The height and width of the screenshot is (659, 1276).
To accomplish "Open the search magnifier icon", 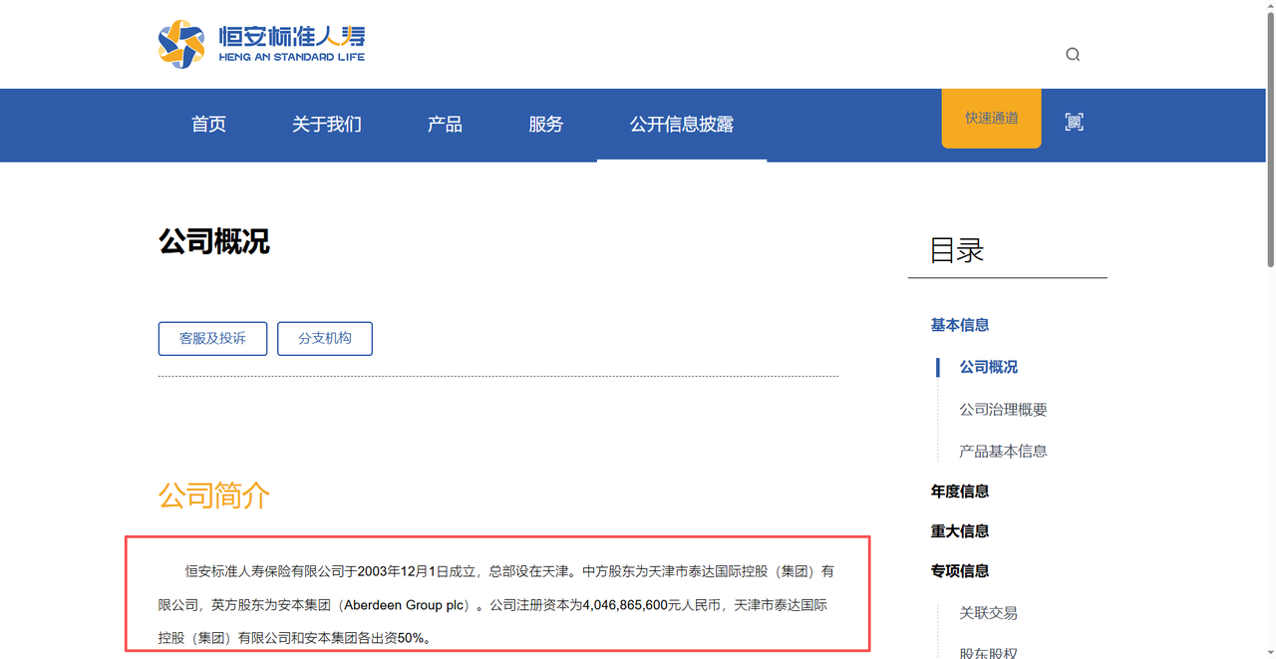I will [x=1073, y=55].
